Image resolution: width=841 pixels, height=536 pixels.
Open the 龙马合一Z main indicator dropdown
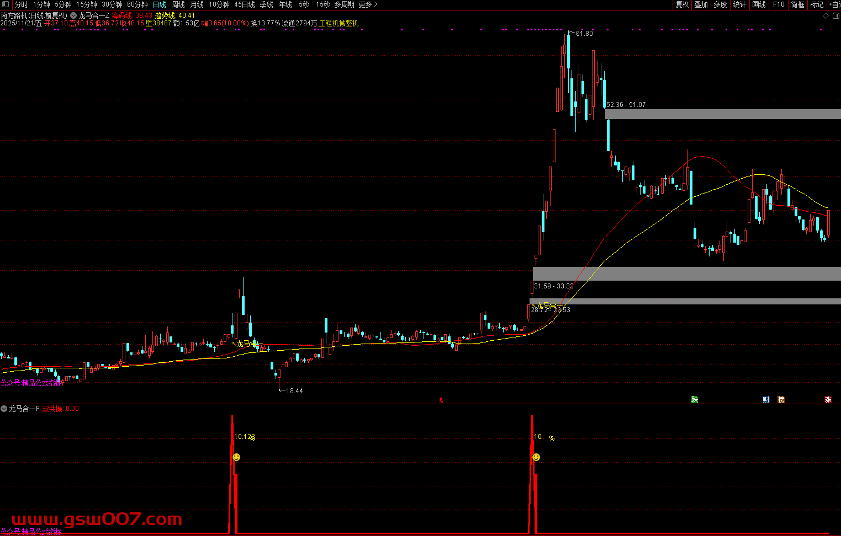point(73,15)
